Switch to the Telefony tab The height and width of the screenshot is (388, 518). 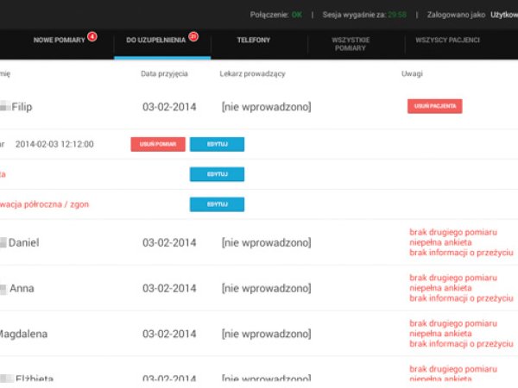254,41
